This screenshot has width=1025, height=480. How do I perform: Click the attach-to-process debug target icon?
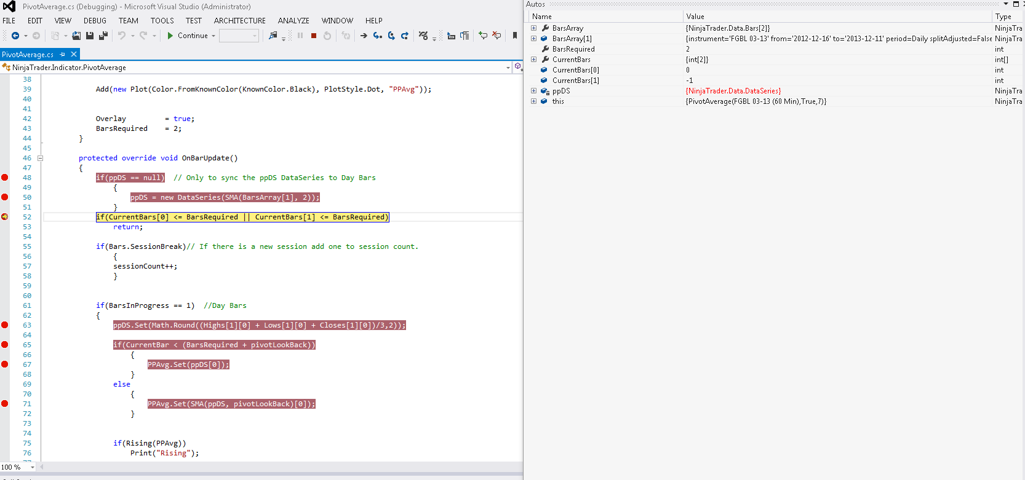click(x=273, y=36)
